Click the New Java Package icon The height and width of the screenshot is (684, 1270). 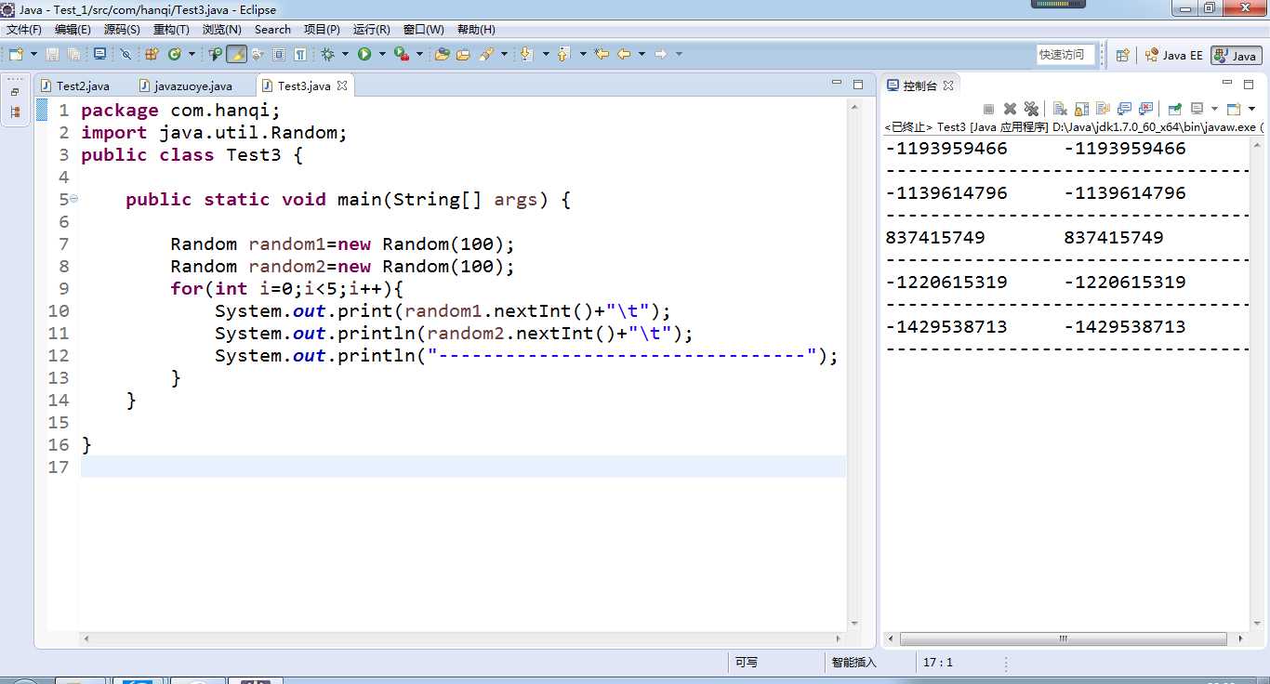click(x=151, y=55)
